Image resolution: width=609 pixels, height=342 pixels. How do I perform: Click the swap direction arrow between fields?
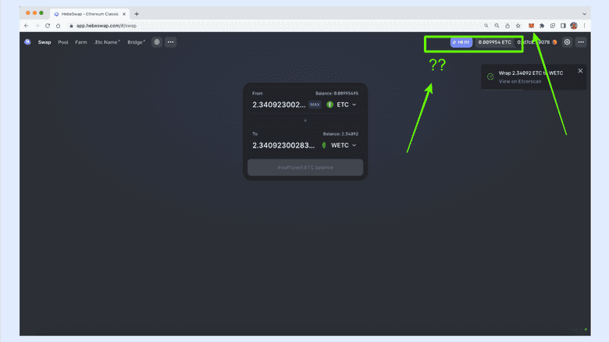(305, 120)
